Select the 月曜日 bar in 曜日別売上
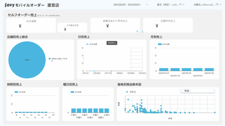 79,111
